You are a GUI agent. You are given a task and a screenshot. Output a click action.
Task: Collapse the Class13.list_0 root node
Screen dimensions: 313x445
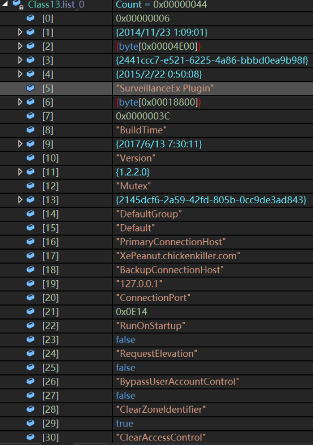5,4
